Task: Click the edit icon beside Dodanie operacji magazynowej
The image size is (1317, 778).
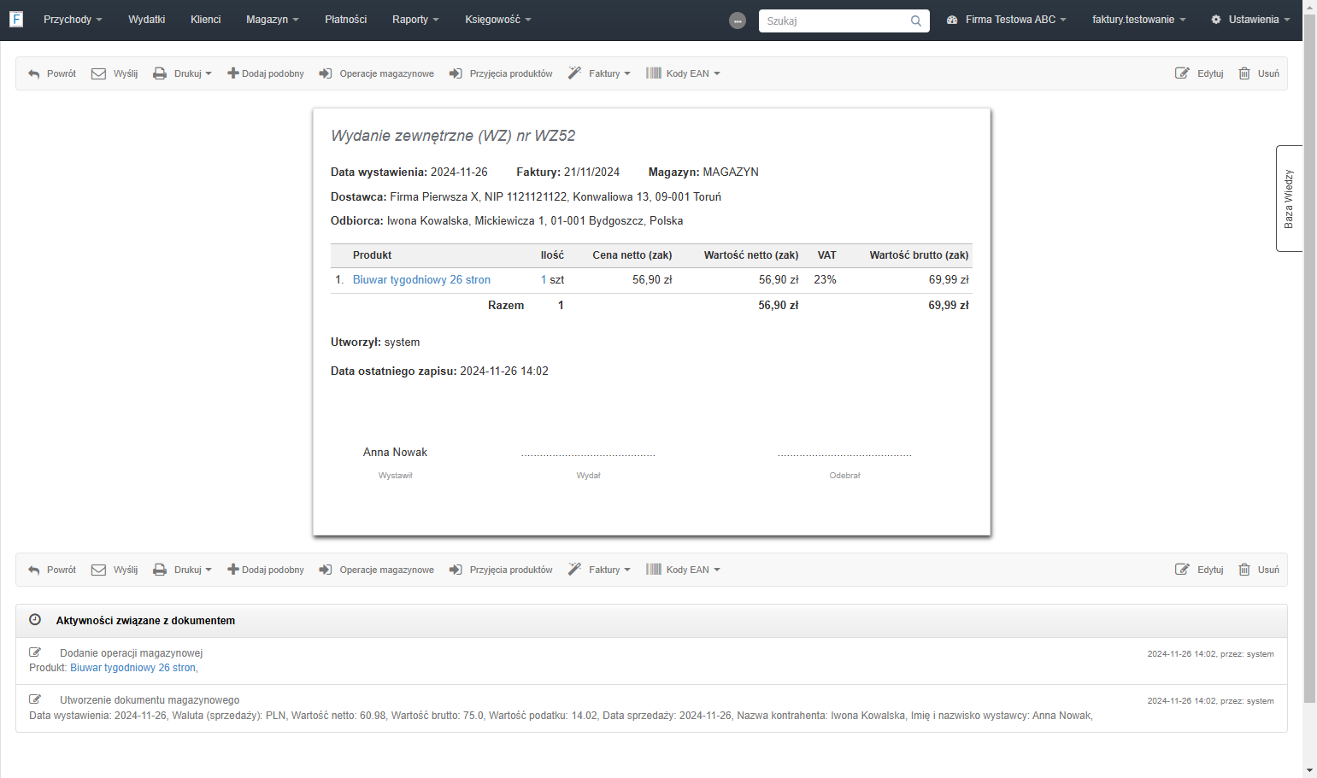Action: (35, 652)
